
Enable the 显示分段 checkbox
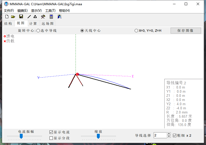[x=51, y=138]
